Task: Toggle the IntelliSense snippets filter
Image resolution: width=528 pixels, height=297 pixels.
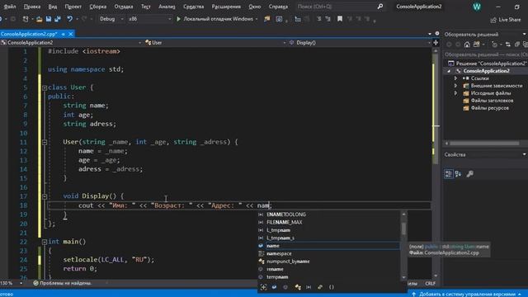Action: click(320, 287)
